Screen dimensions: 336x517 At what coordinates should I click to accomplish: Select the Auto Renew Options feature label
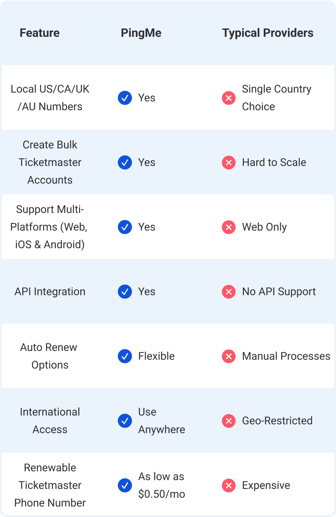coord(49,356)
